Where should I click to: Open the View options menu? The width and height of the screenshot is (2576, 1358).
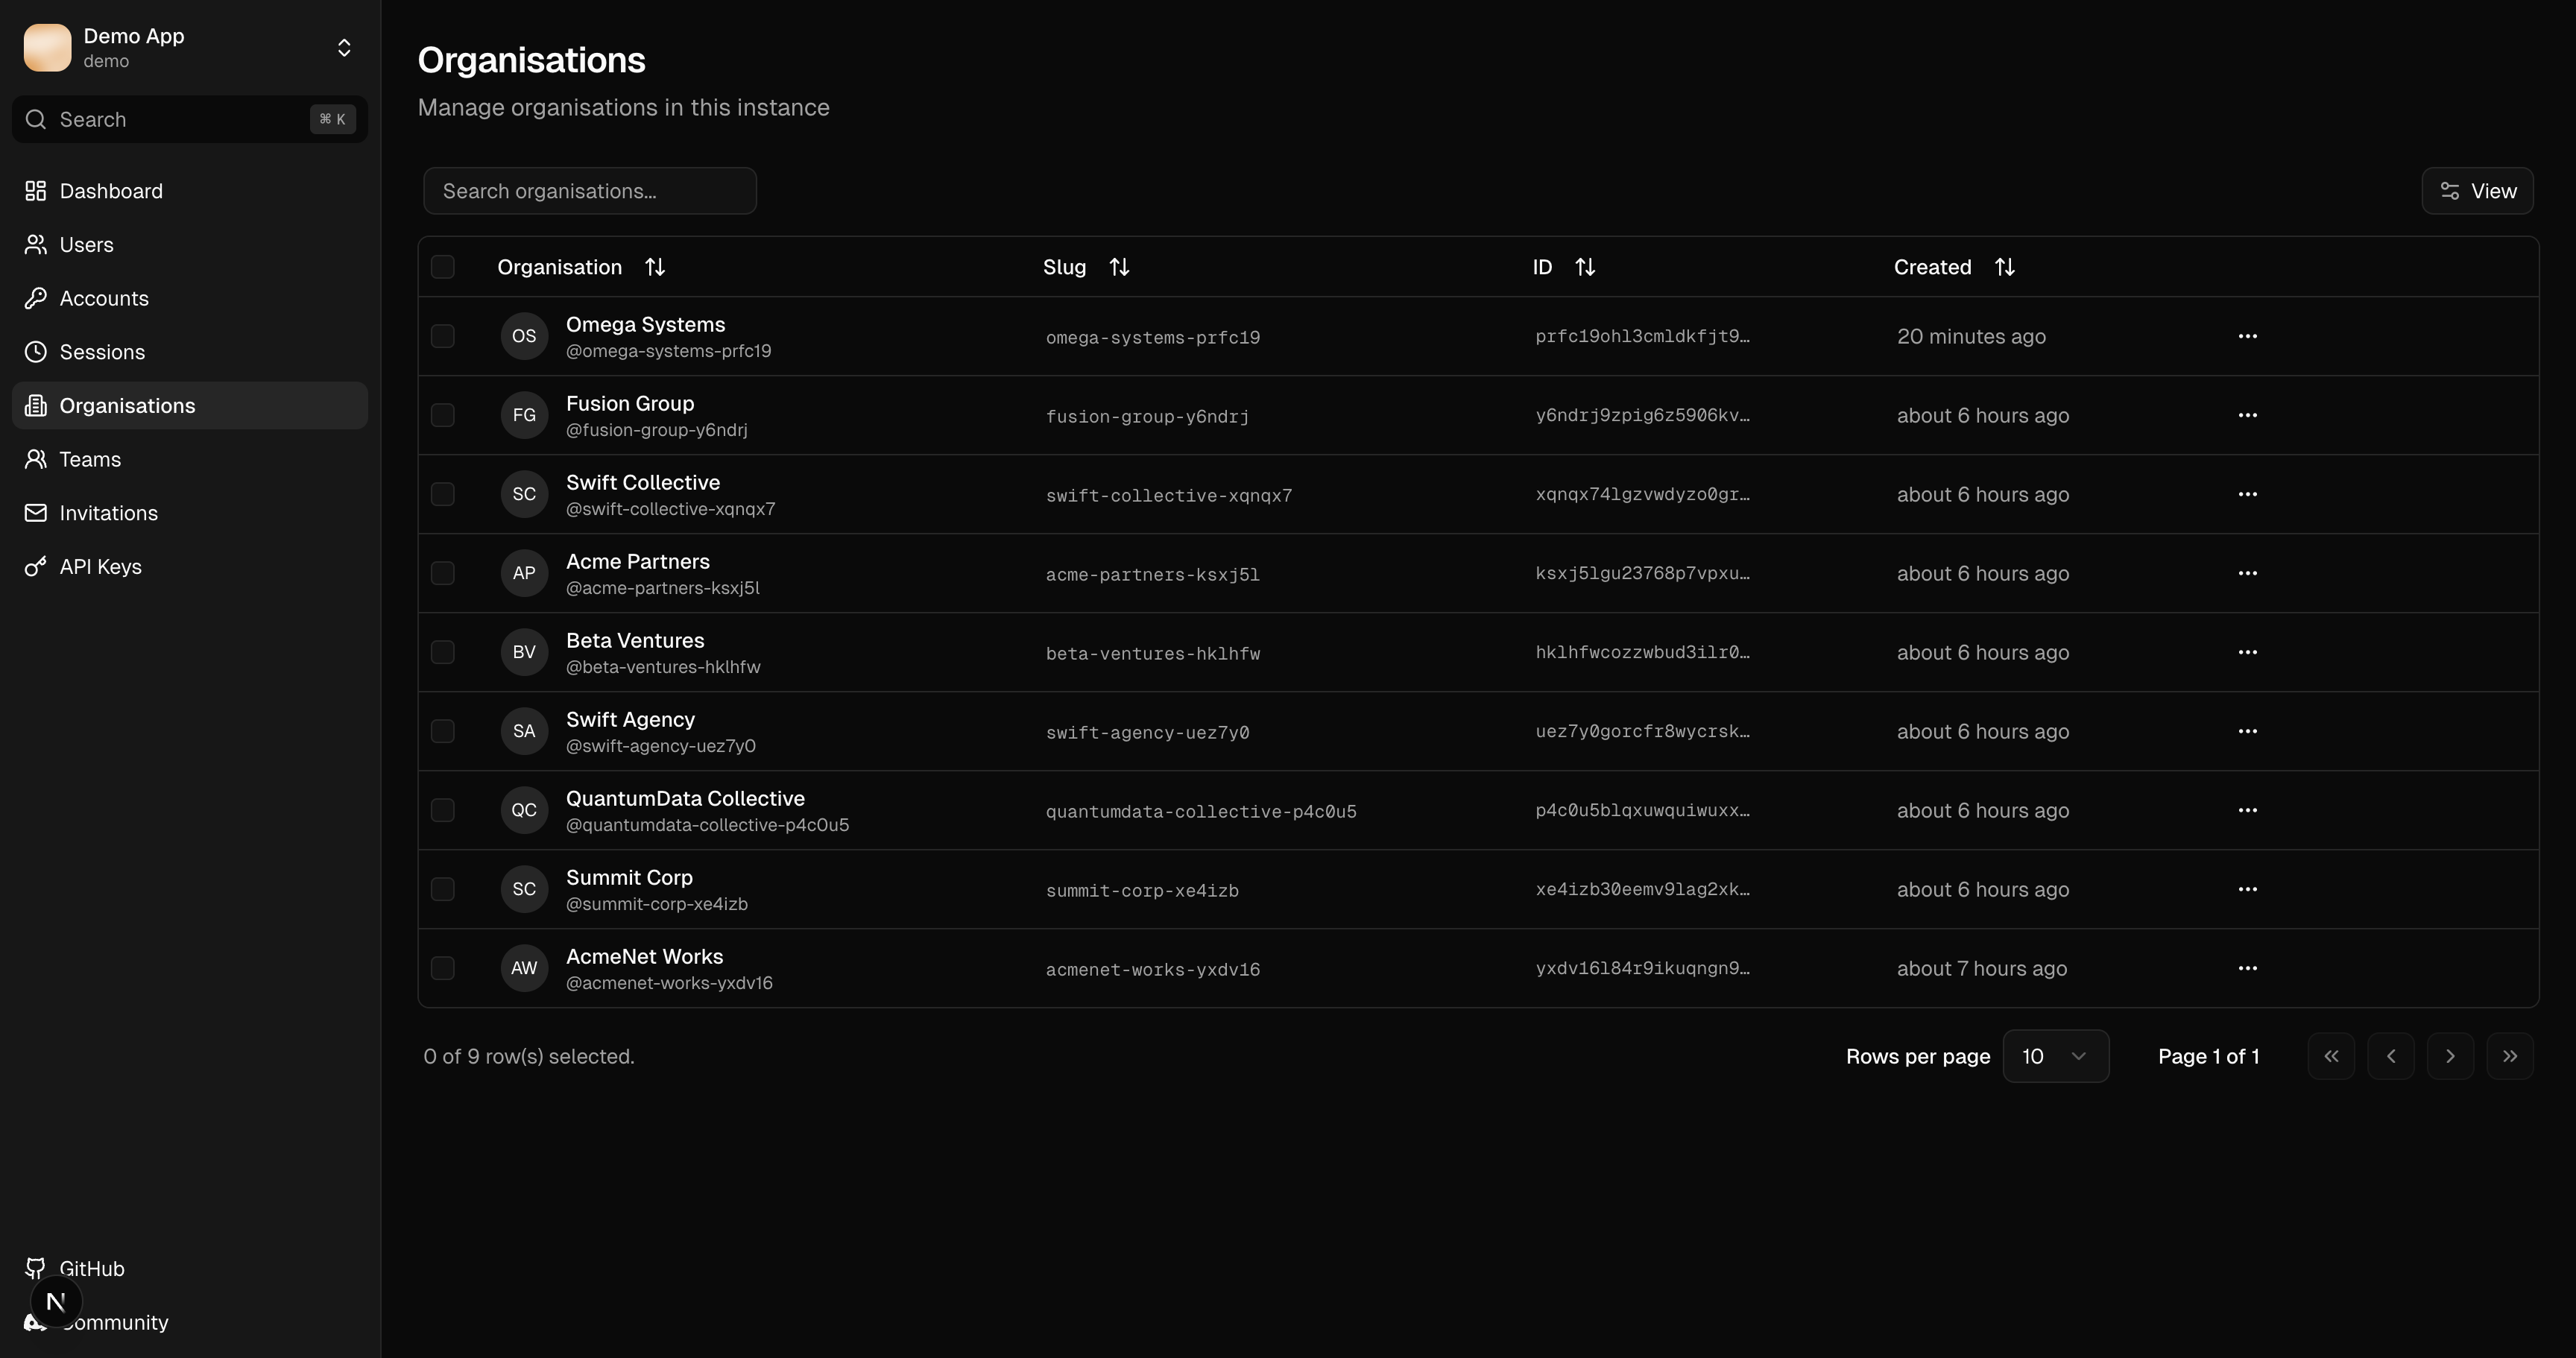(2476, 190)
